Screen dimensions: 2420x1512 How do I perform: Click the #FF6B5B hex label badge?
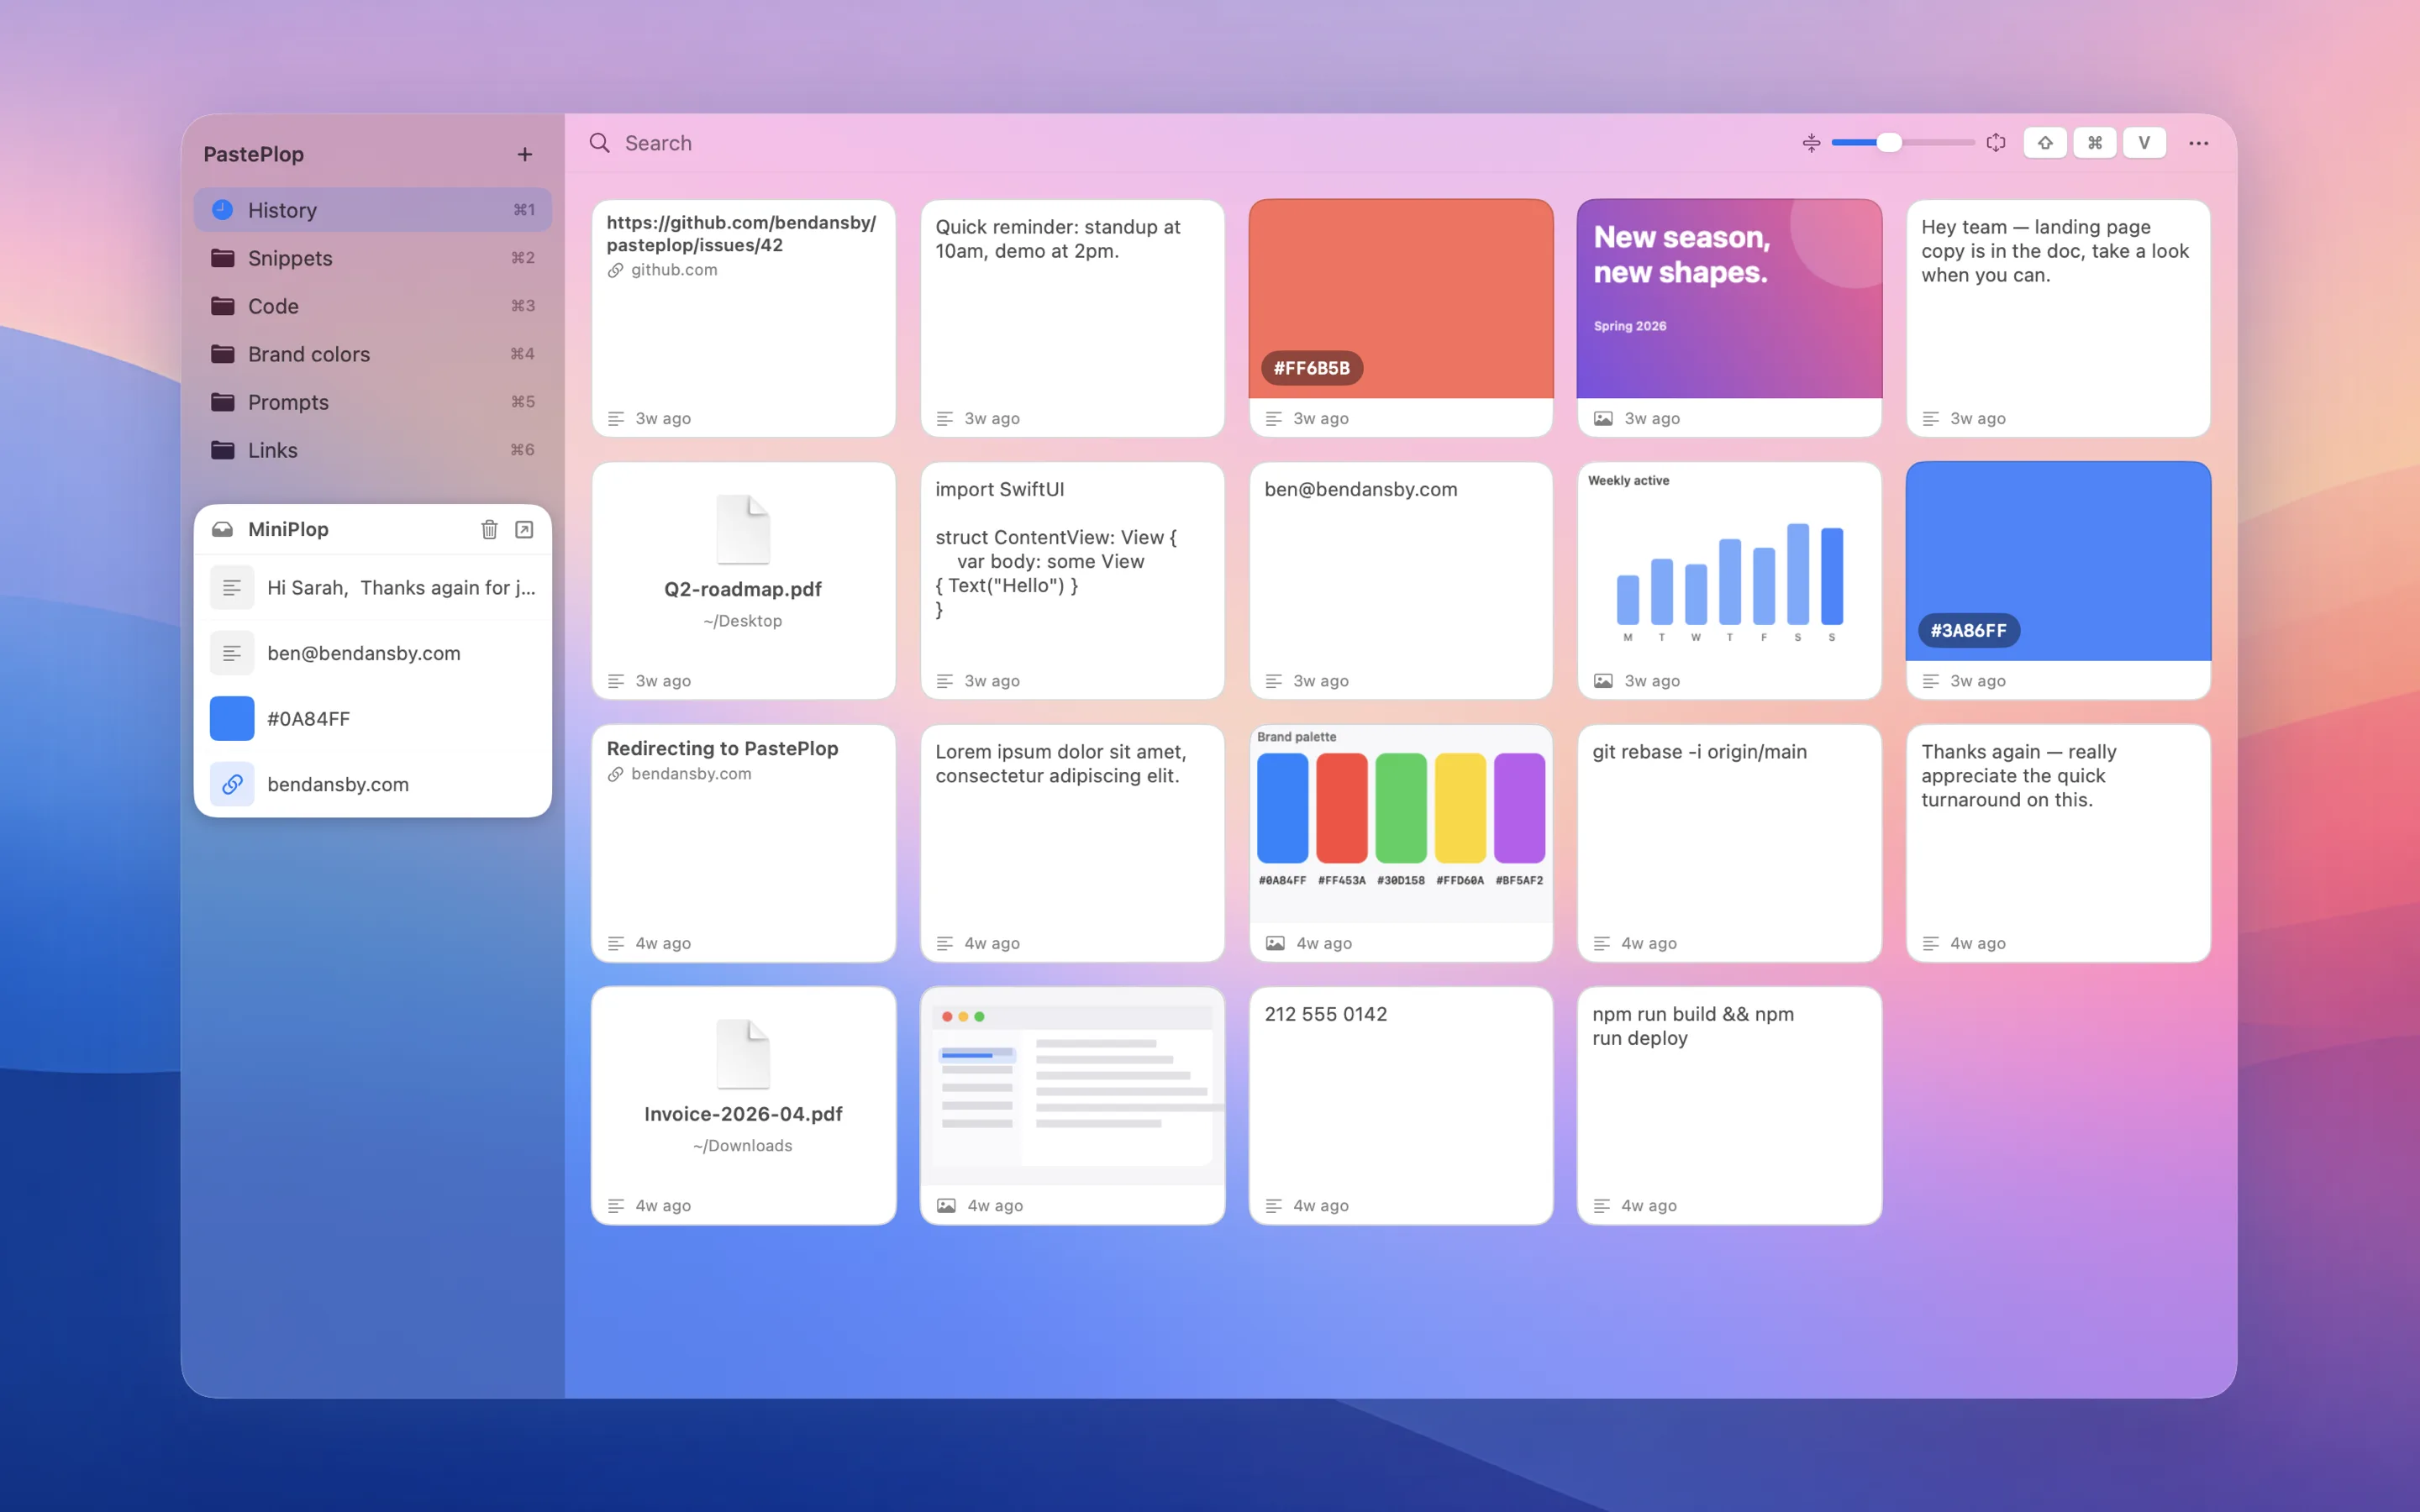coord(1312,368)
